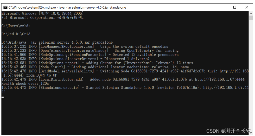Maximize the cmd.exe window
Image resolution: width=255 pixels, height=136 pixels.
[x=235, y=7]
